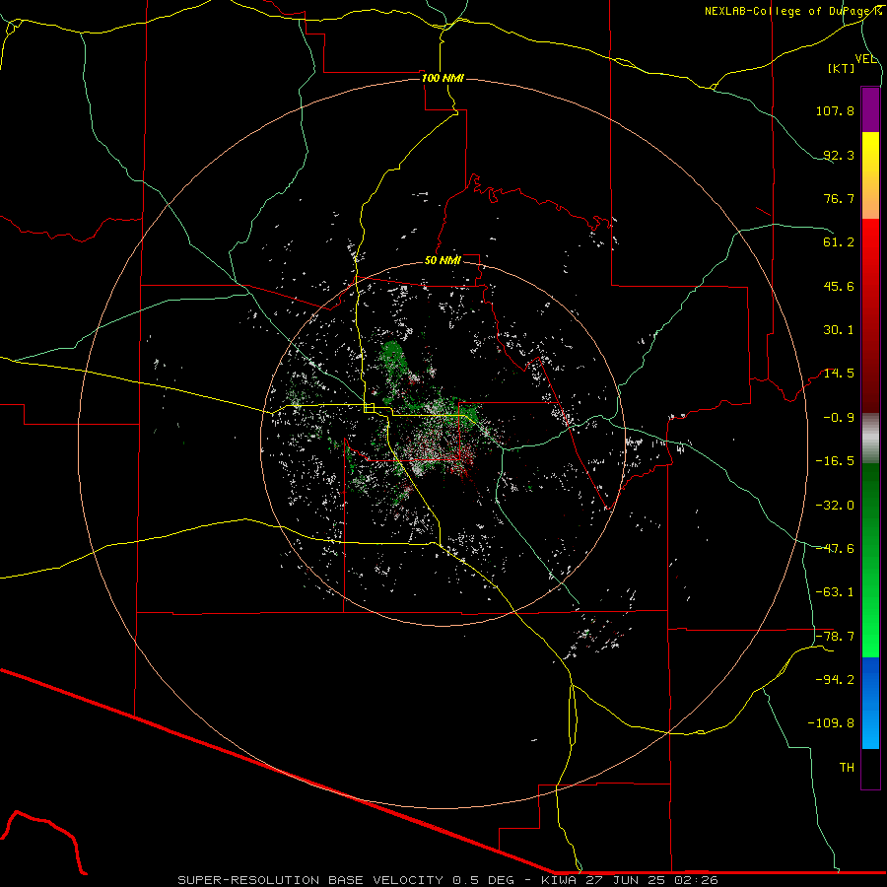Pick the yellow-orange segment of the color bar
887x887 pixels.
[x=870, y=175]
